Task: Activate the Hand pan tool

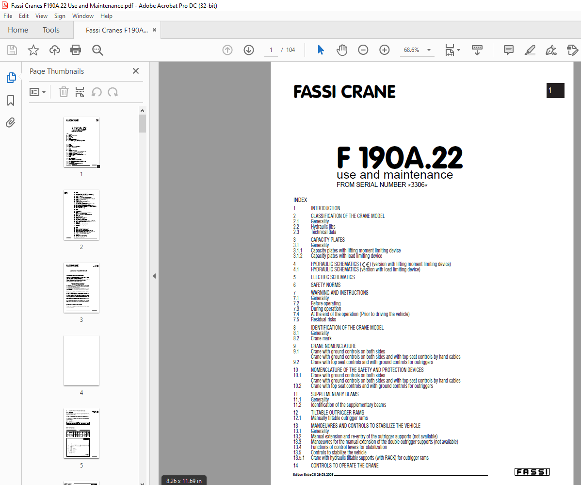Action: tap(341, 50)
